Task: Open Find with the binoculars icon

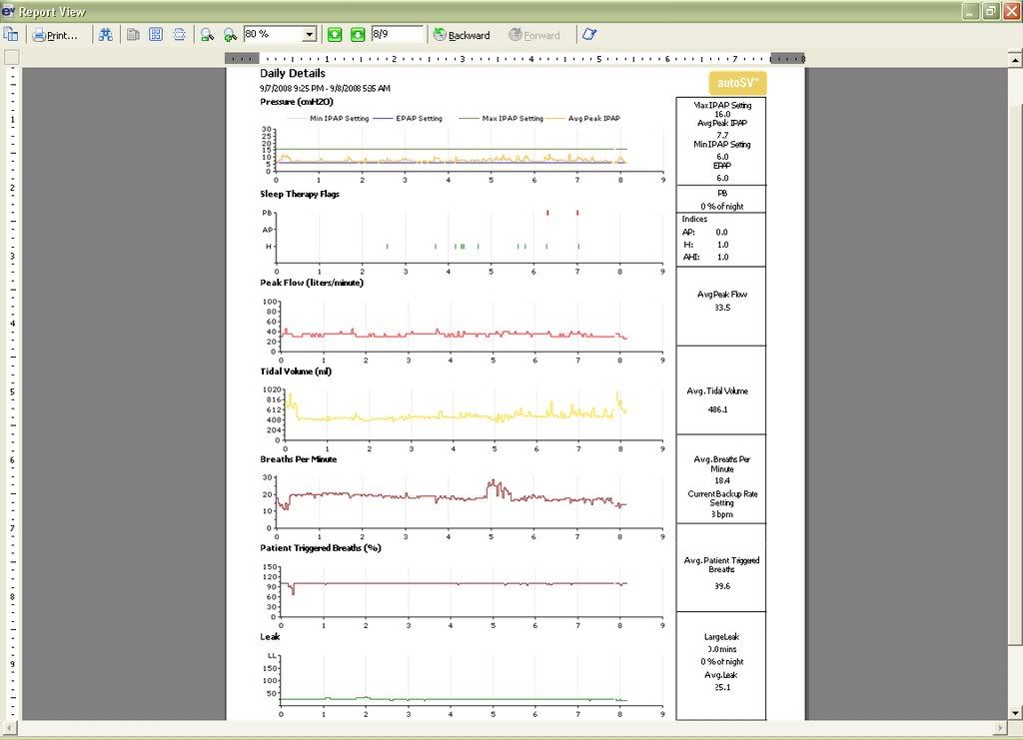Action: click(104, 35)
